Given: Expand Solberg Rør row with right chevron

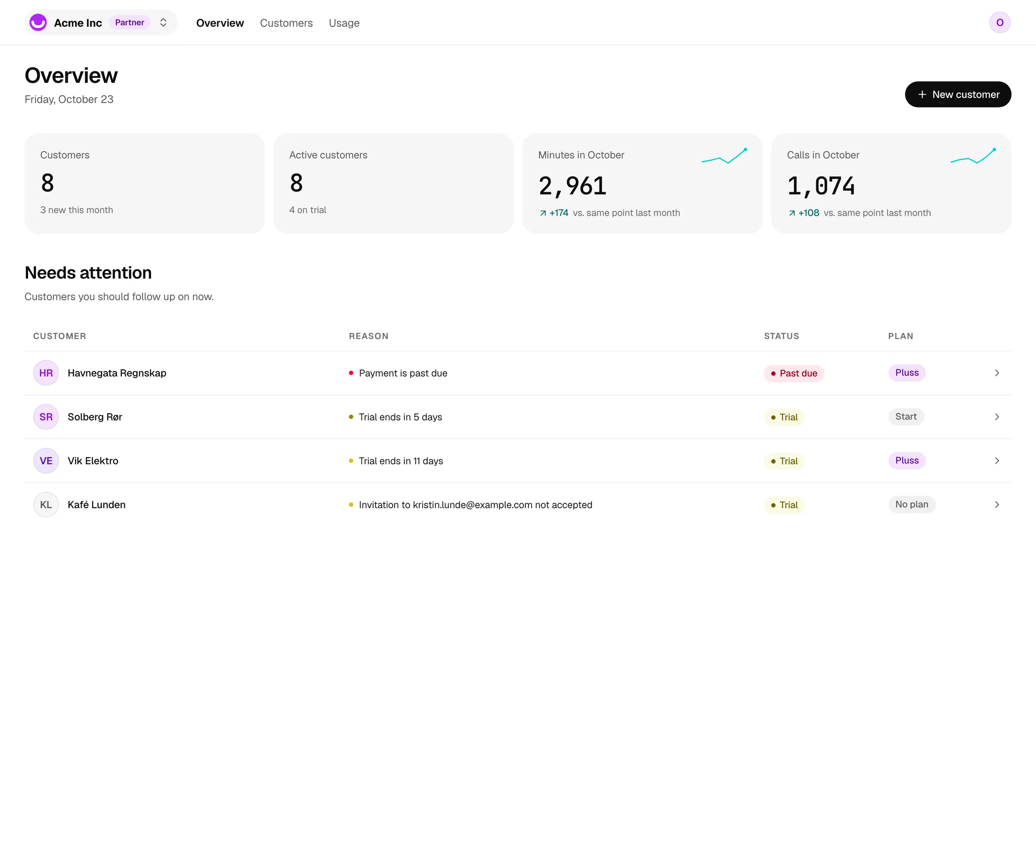Looking at the screenshot, I should pyautogui.click(x=997, y=417).
